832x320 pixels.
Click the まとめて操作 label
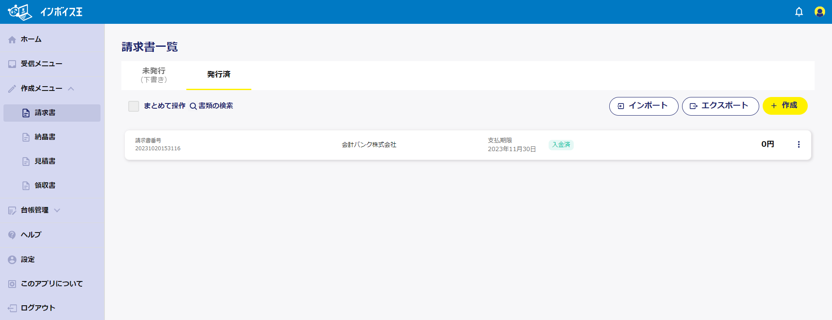tap(165, 106)
